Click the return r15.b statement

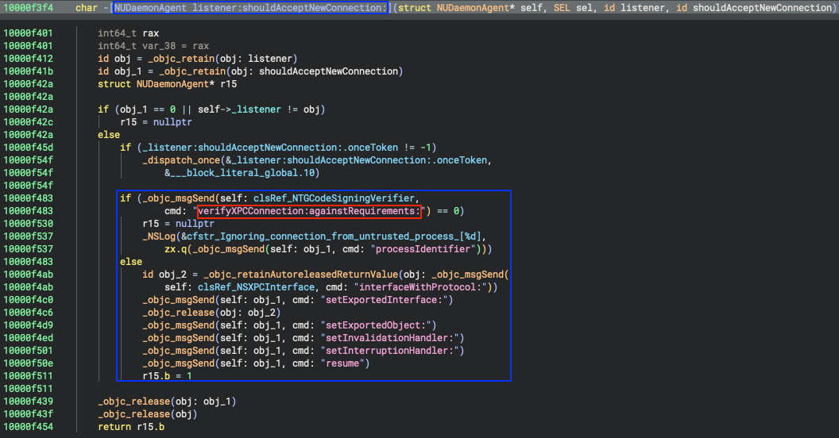click(131, 427)
